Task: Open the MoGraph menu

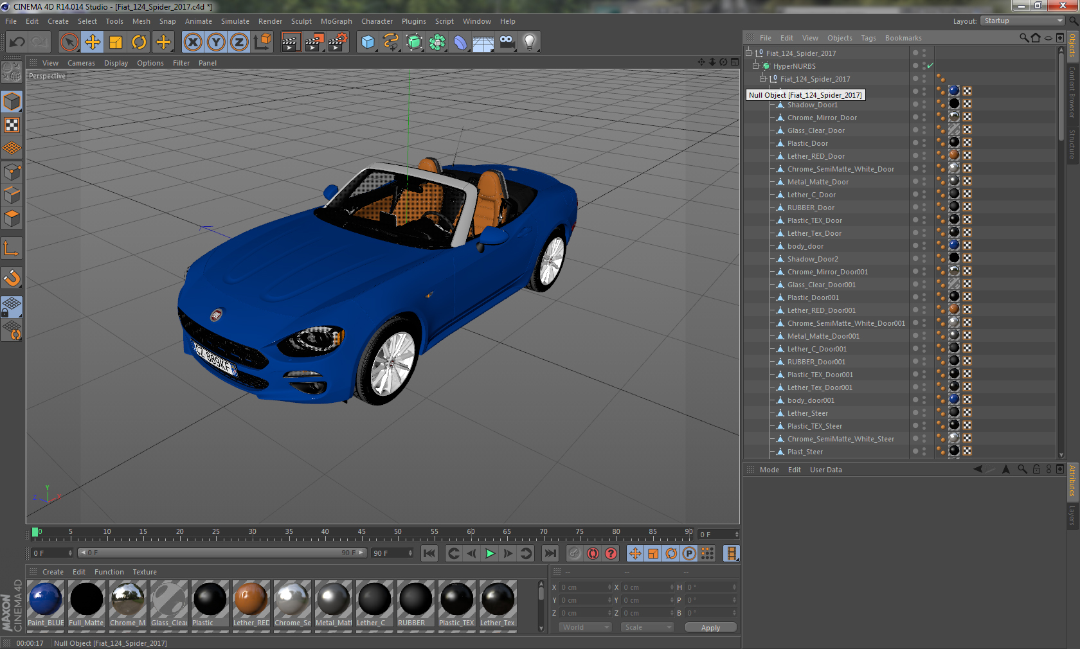Action: (336, 21)
